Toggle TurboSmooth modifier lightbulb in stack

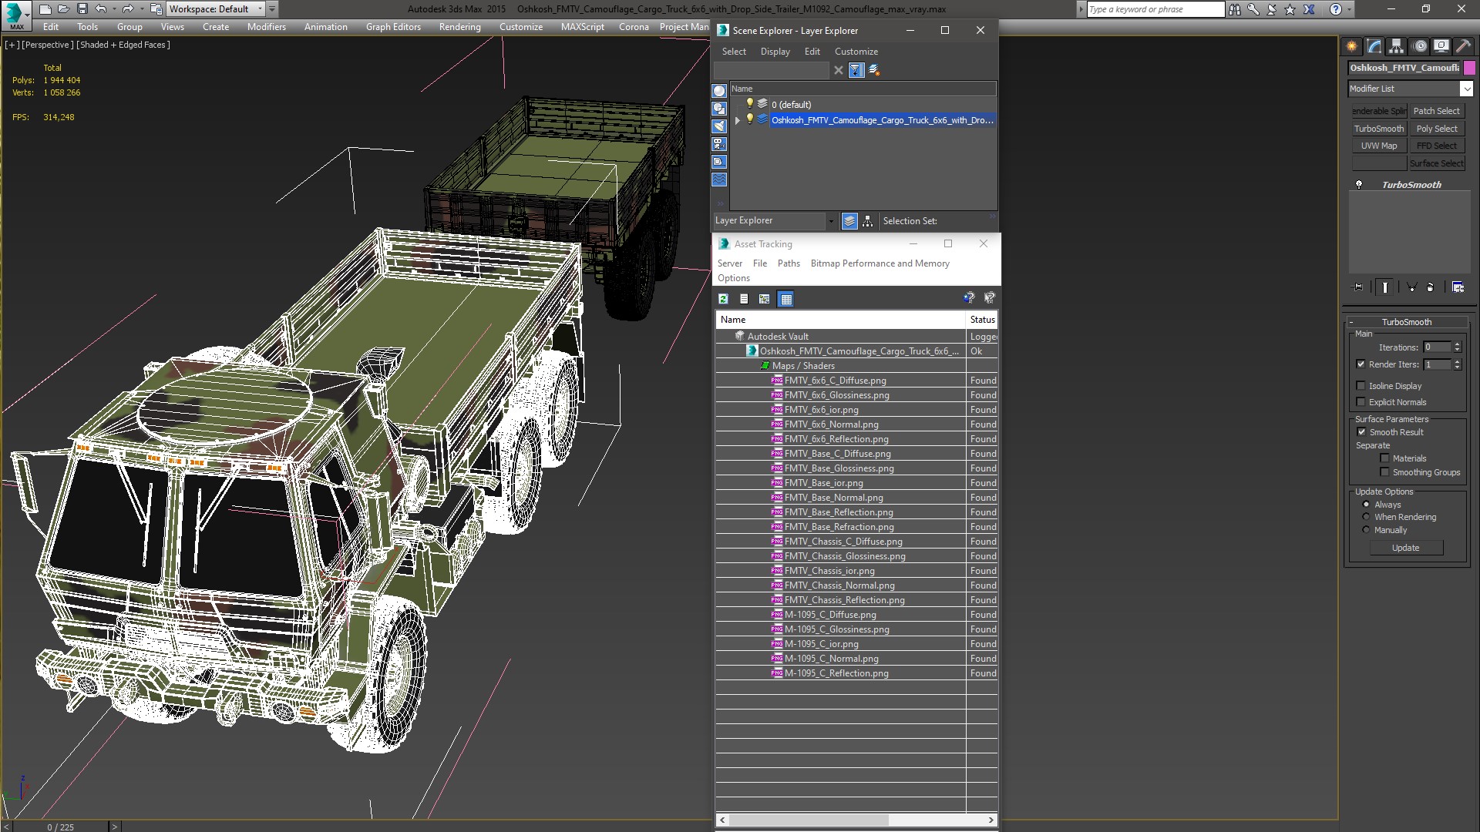1359,185
